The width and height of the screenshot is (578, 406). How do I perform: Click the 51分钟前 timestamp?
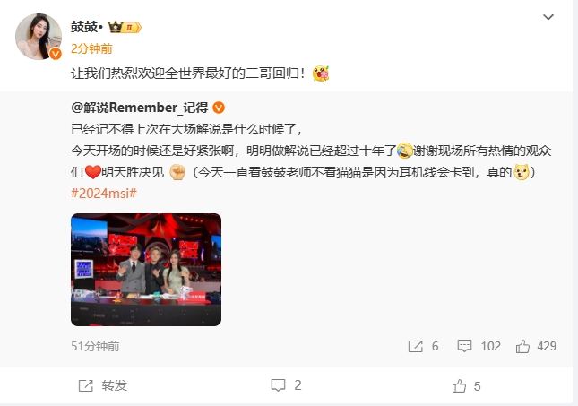click(x=95, y=346)
